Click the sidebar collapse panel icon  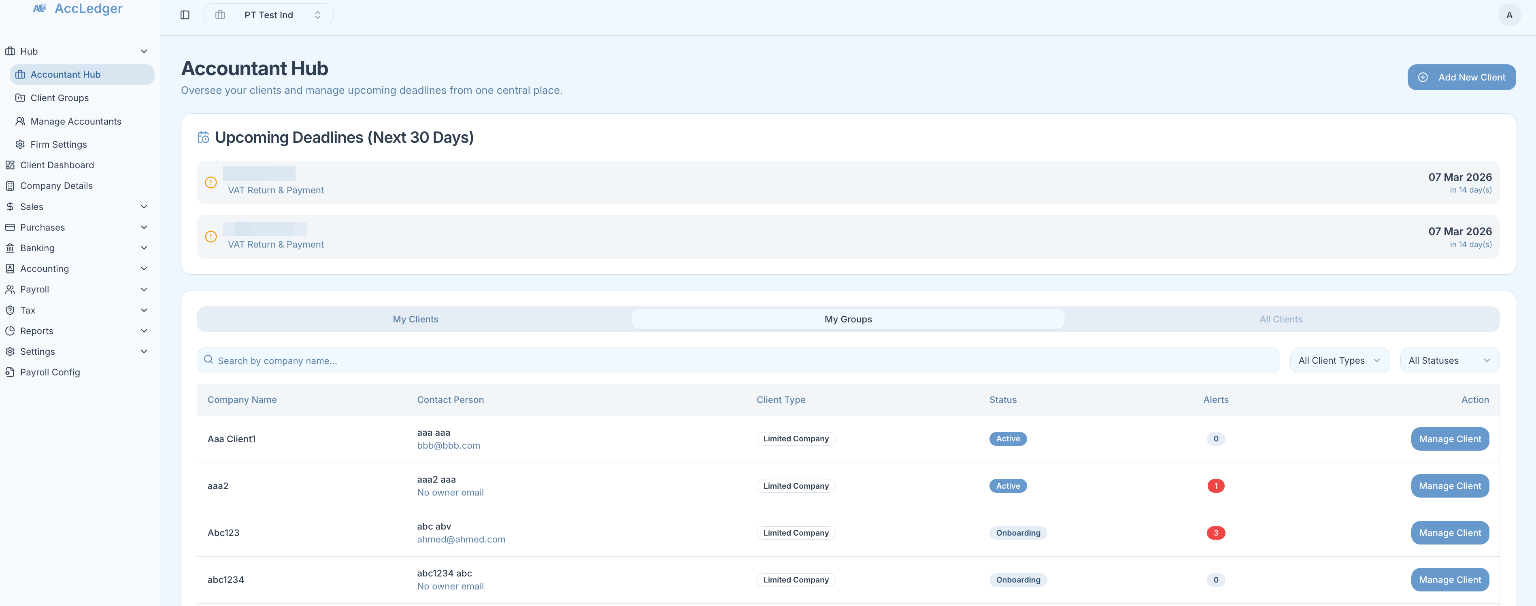pyautogui.click(x=185, y=14)
